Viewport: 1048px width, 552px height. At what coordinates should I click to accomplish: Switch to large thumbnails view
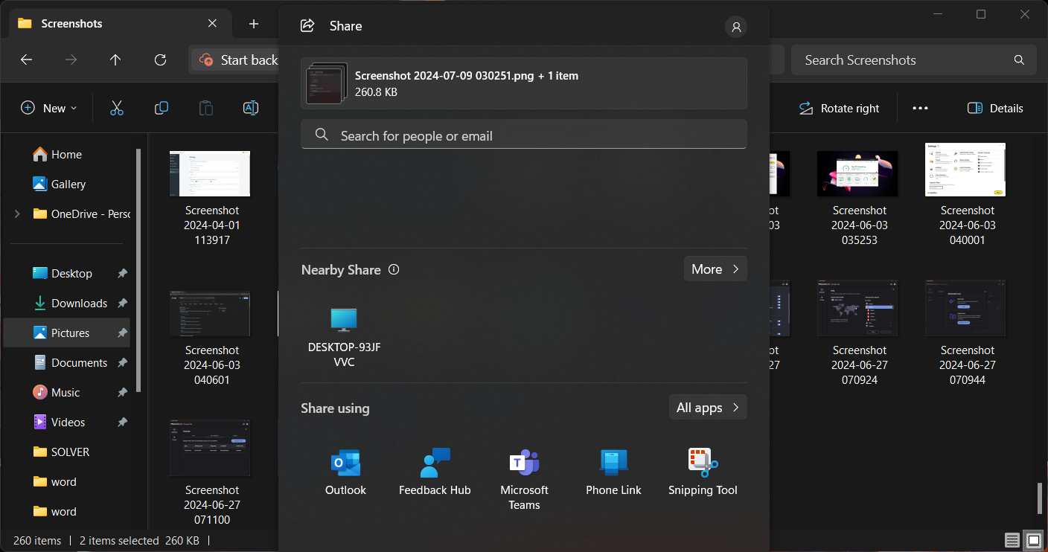[x=1033, y=540]
